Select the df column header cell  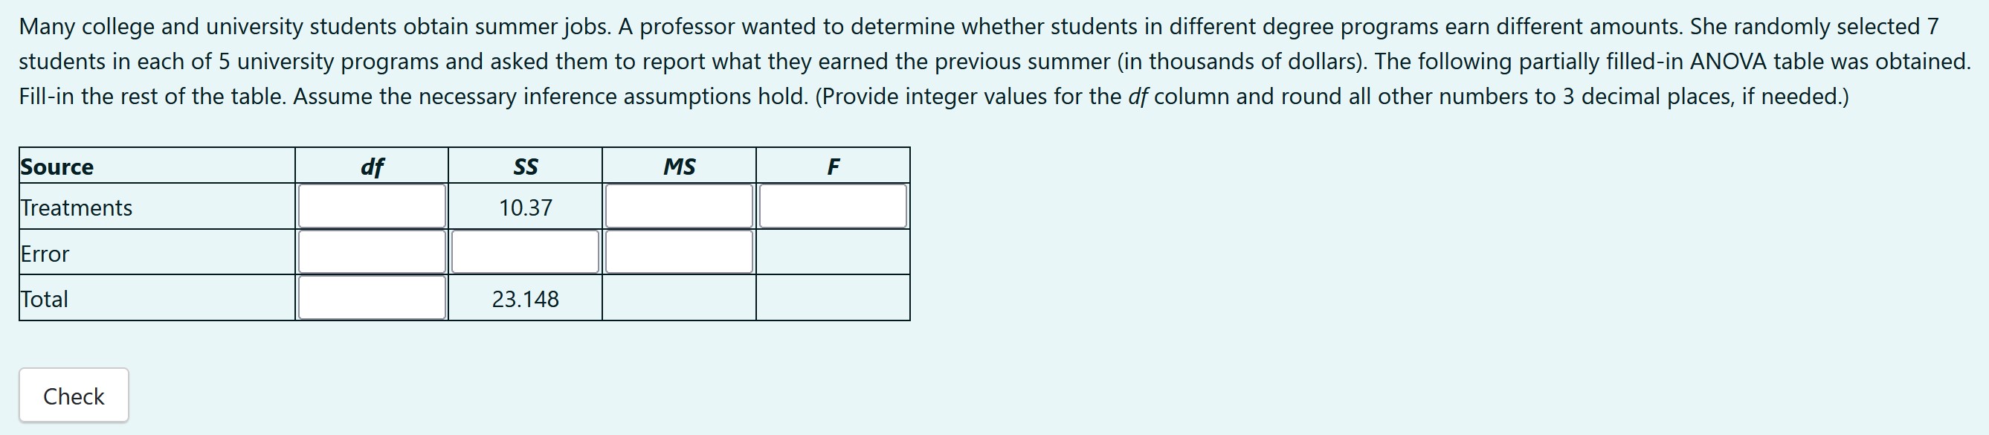371,166
